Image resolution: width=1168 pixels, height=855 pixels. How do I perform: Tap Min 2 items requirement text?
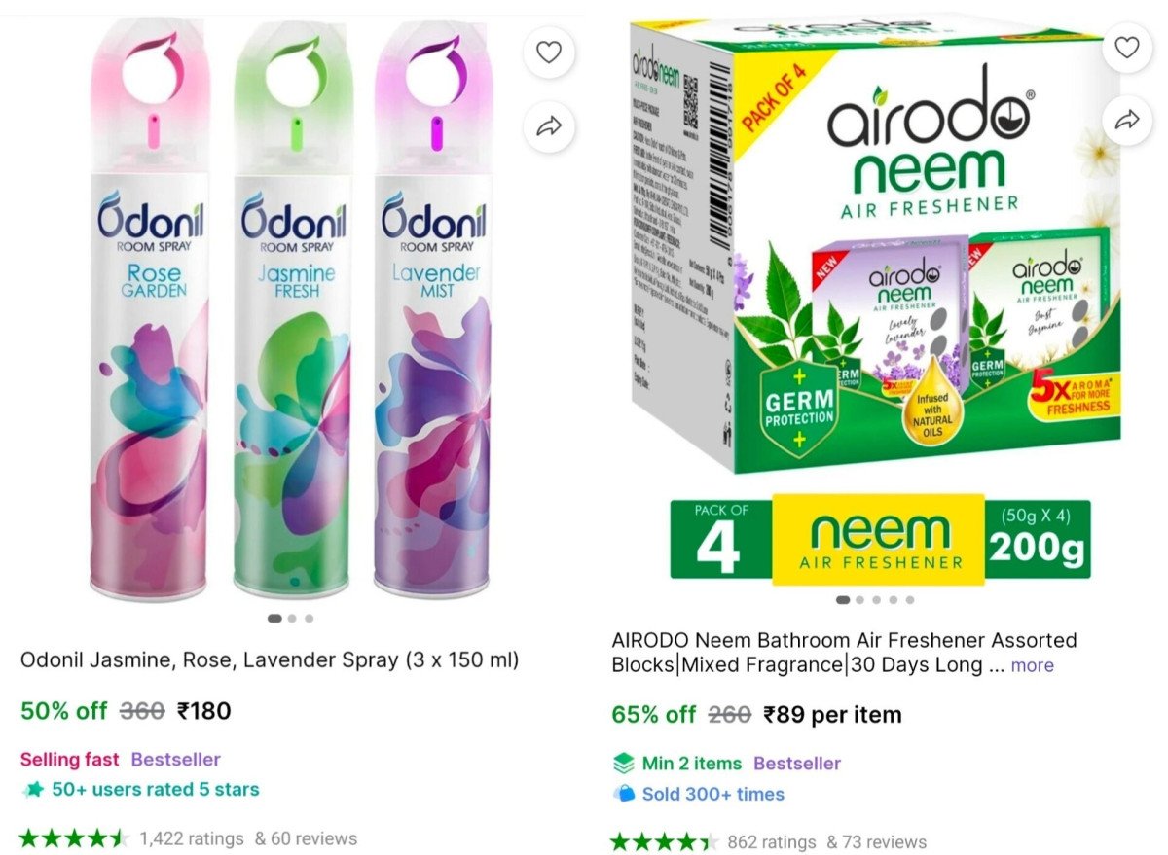691,763
